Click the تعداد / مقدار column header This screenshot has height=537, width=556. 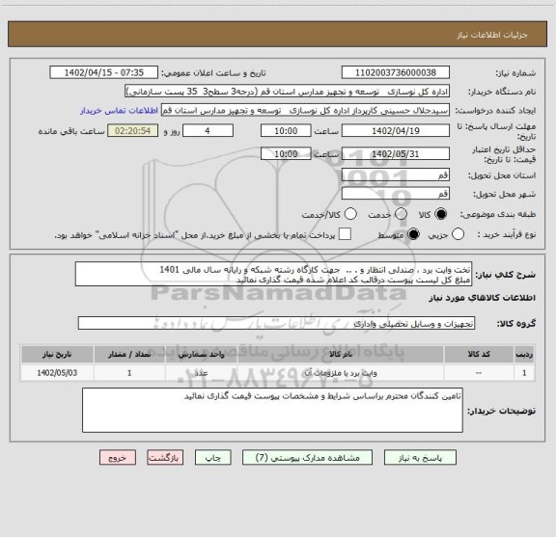[129, 354]
